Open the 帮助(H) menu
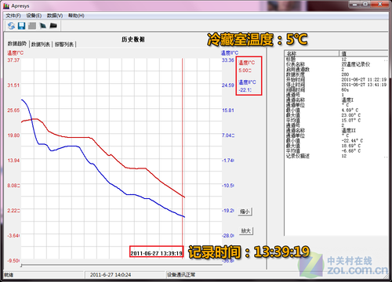This screenshot has height=282, width=392. (76, 16)
